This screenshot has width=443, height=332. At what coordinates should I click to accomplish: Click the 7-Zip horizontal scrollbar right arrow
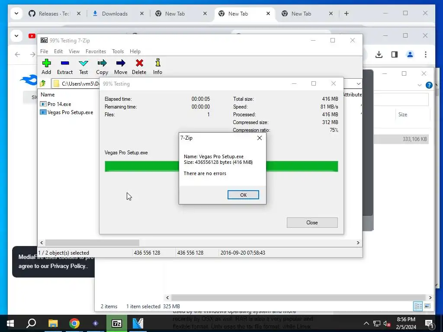coord(358,243)
